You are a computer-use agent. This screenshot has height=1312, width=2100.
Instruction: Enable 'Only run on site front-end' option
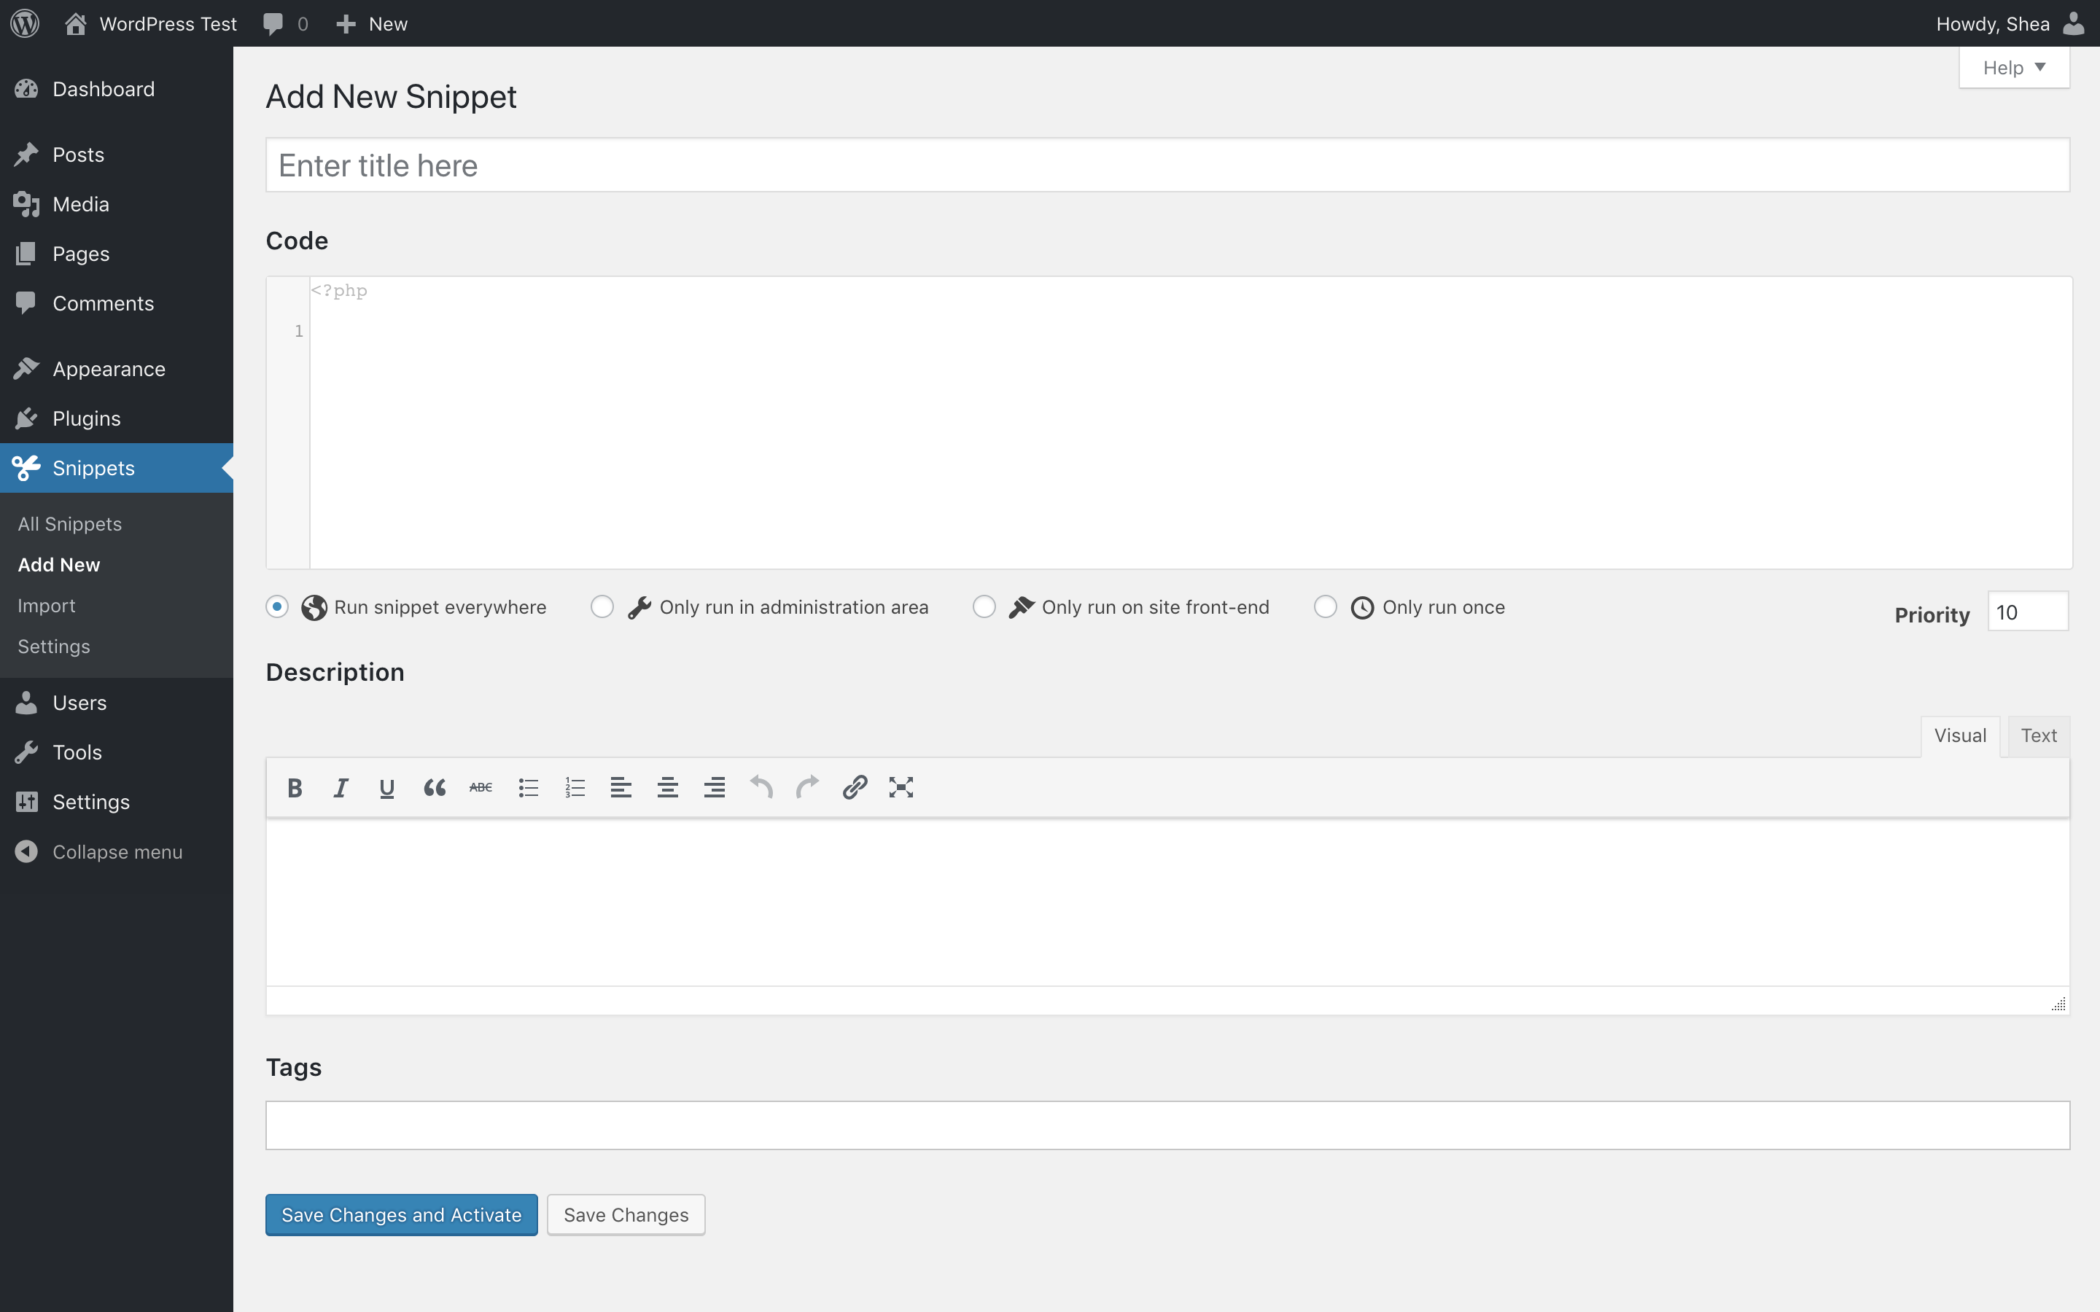[986, 606]
